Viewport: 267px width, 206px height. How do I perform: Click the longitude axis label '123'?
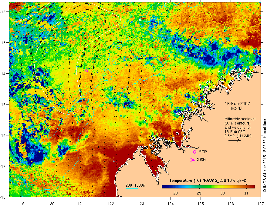141,204
